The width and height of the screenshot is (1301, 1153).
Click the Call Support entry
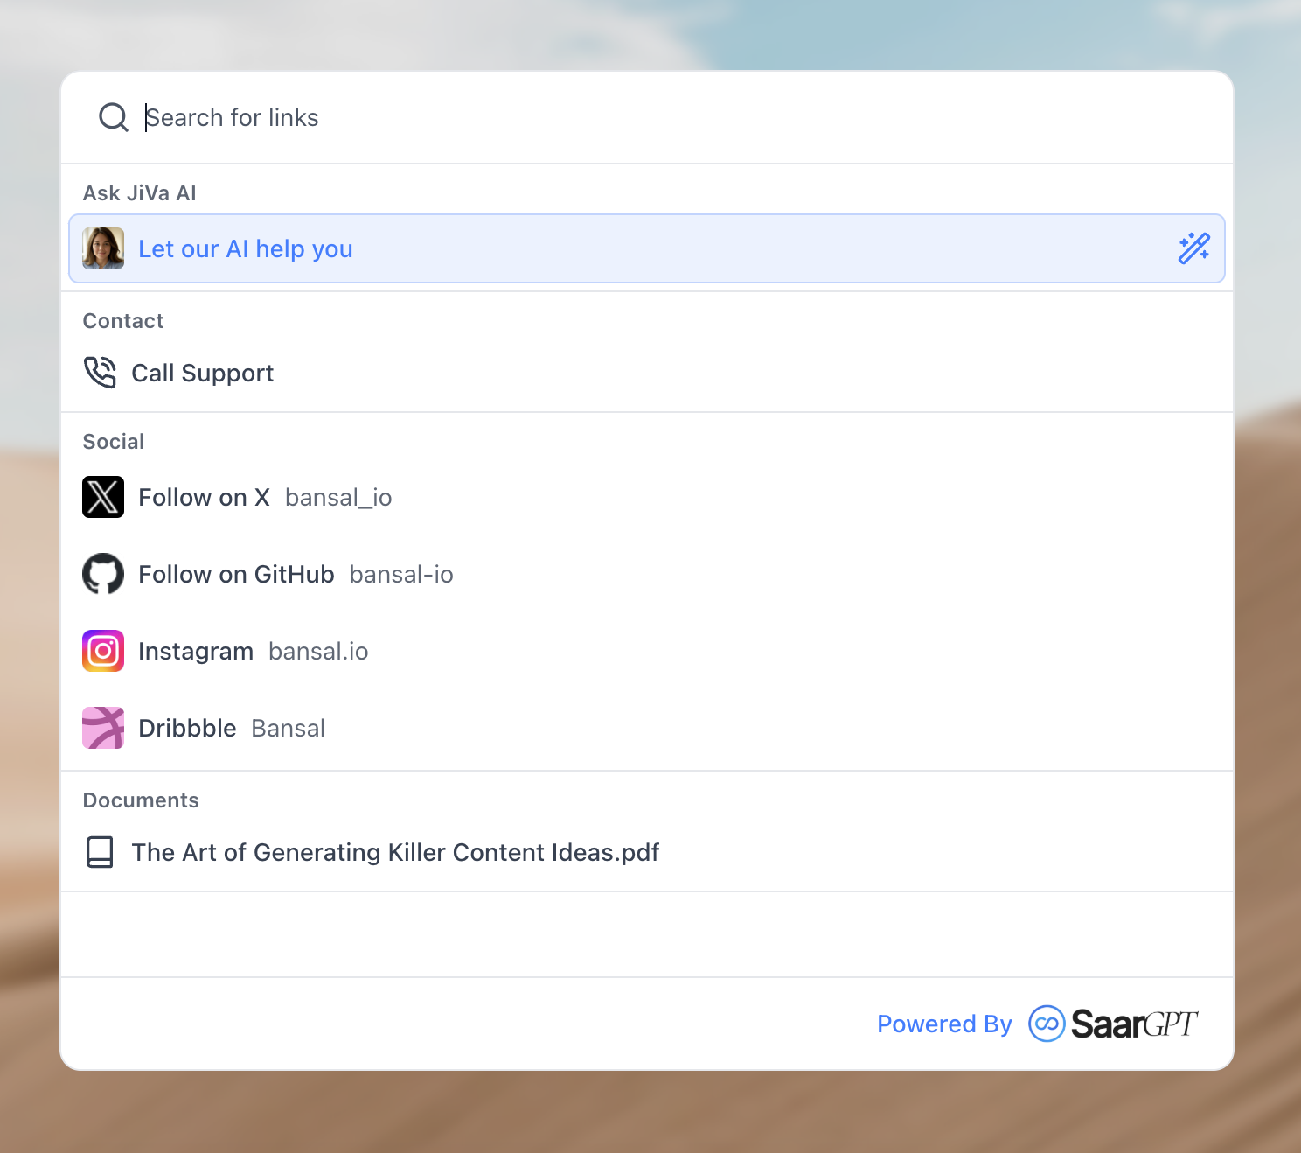click(x=202, y=373)
